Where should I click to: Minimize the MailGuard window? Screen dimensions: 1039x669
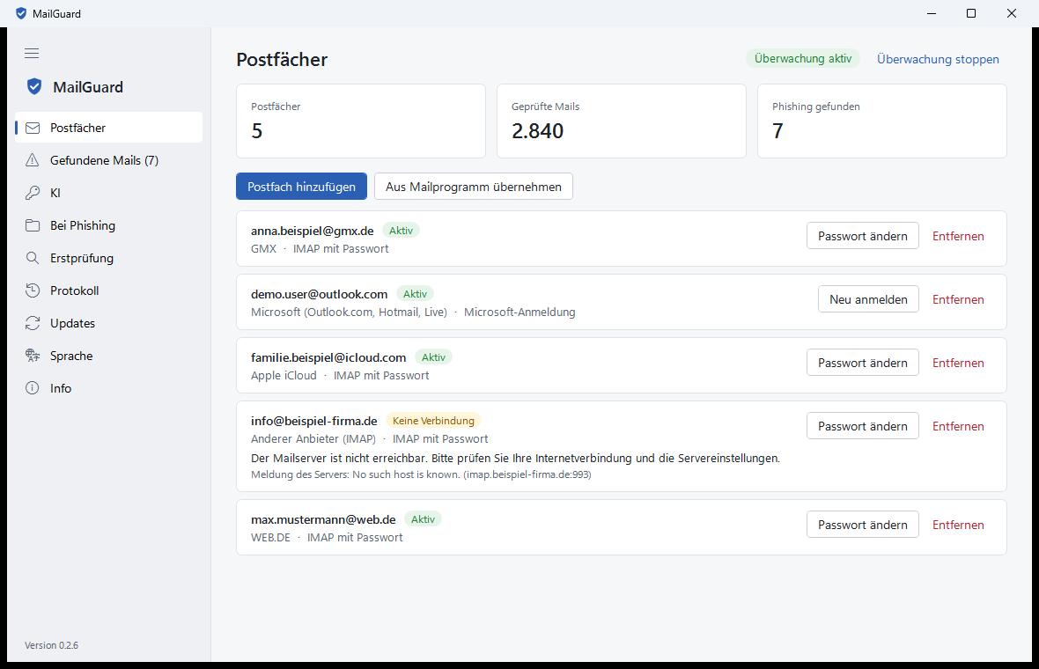pyautogui.click(x=932, y=13)
